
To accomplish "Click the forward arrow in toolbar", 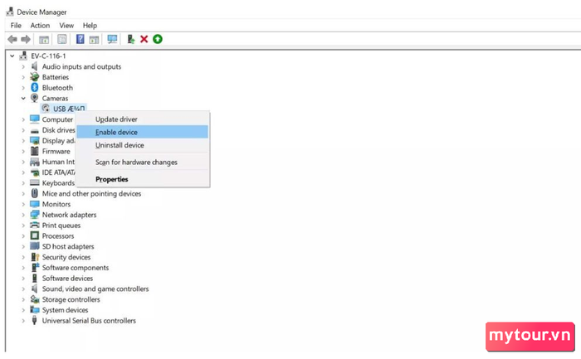I will [26, 39].
